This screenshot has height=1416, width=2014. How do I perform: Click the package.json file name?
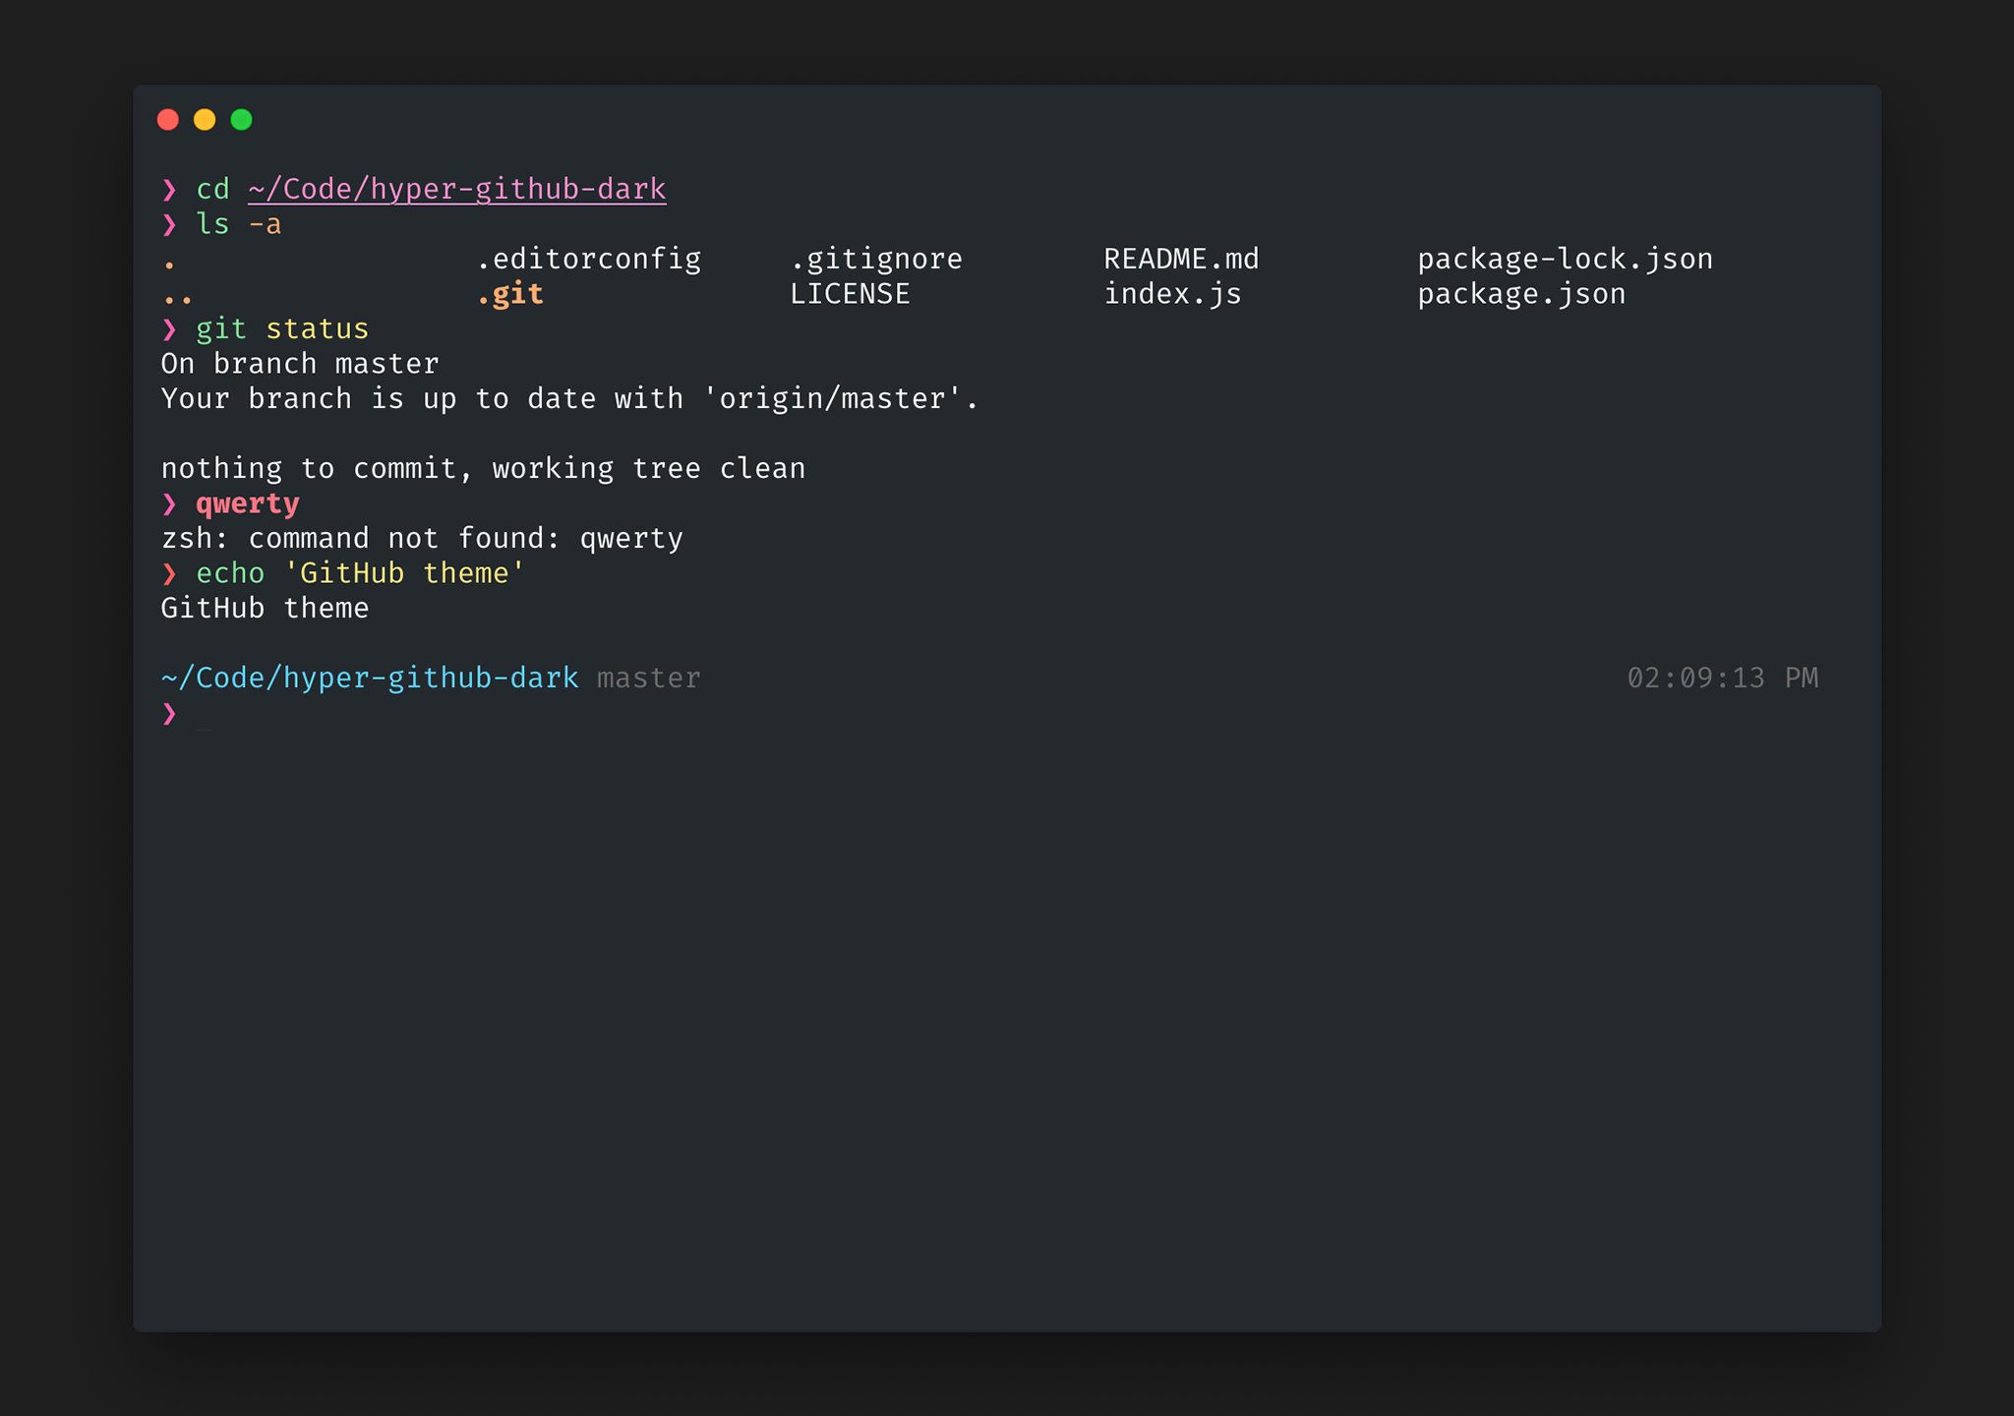pyautogui.click(x=1520, y=294)
